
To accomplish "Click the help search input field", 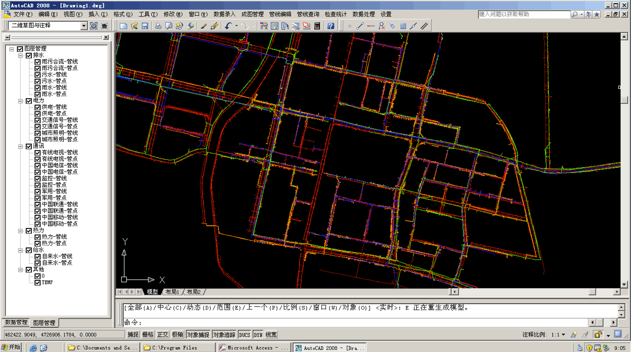I will (x=524, y=14).
